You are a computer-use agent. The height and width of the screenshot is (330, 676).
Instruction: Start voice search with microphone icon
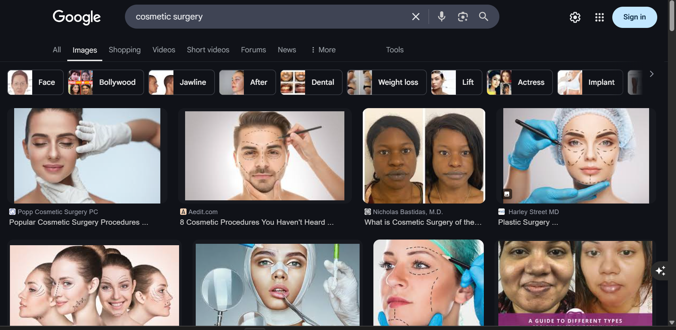pyautogui.click(x=441, y=17)
